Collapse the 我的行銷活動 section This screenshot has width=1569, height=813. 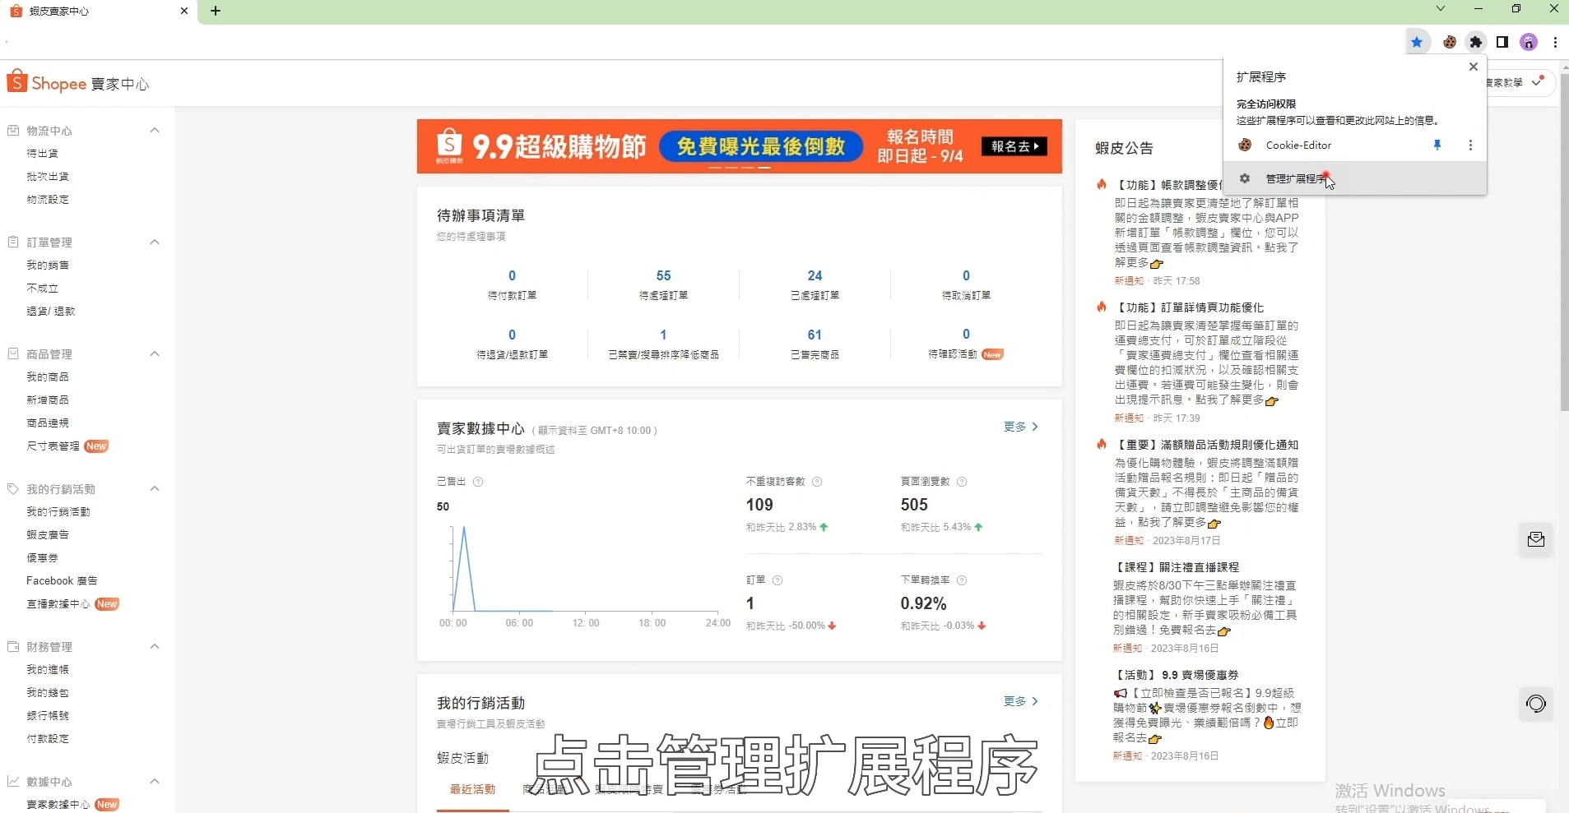[154, 488]
